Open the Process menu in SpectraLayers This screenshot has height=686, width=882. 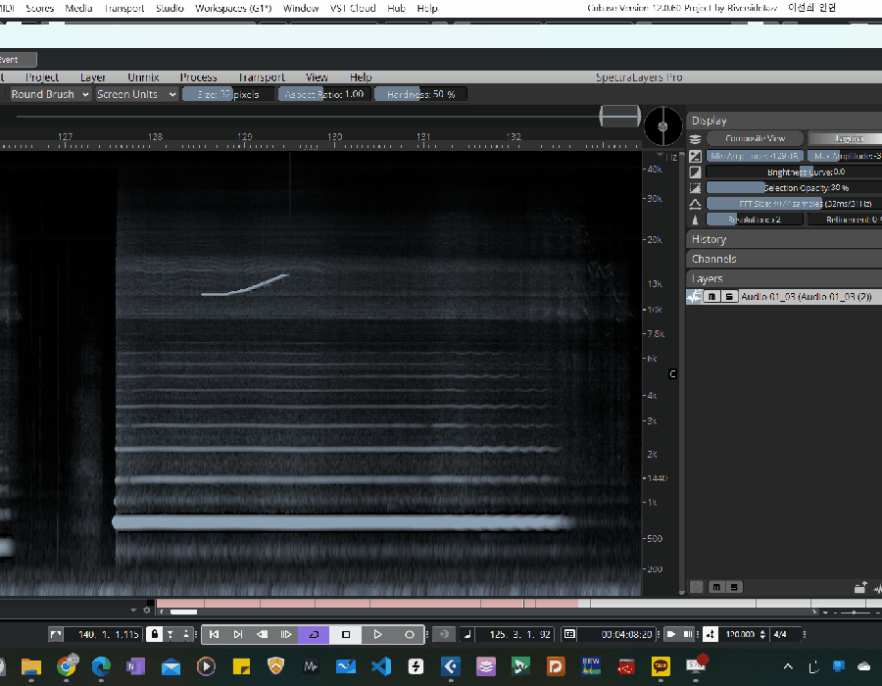click(199, 77)
